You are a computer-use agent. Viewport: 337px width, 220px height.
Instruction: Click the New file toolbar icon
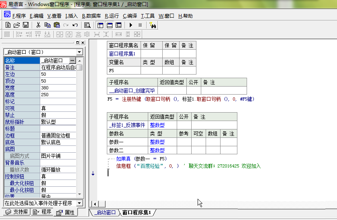click(8, 25)
